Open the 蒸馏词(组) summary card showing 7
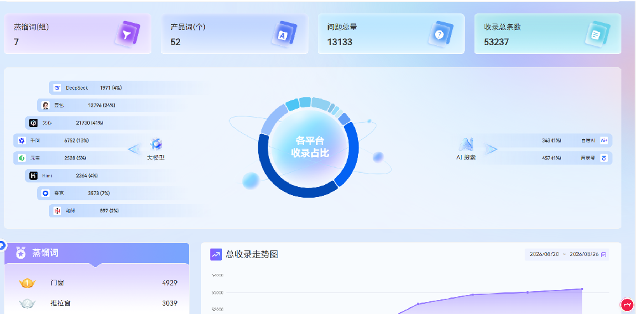This screenshot has width=636, height=314. pos(78,34)
